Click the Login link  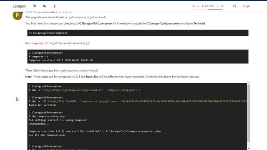tap(247, 6)
